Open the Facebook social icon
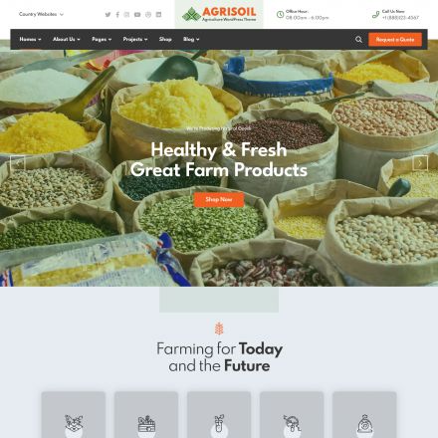Image resolution: width=438 pixels, height=438 pixels. tap(117, 15)
